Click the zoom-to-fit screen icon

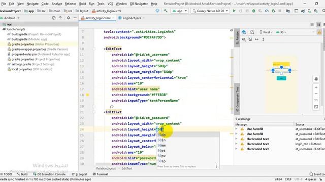click(x=316, y=107)
